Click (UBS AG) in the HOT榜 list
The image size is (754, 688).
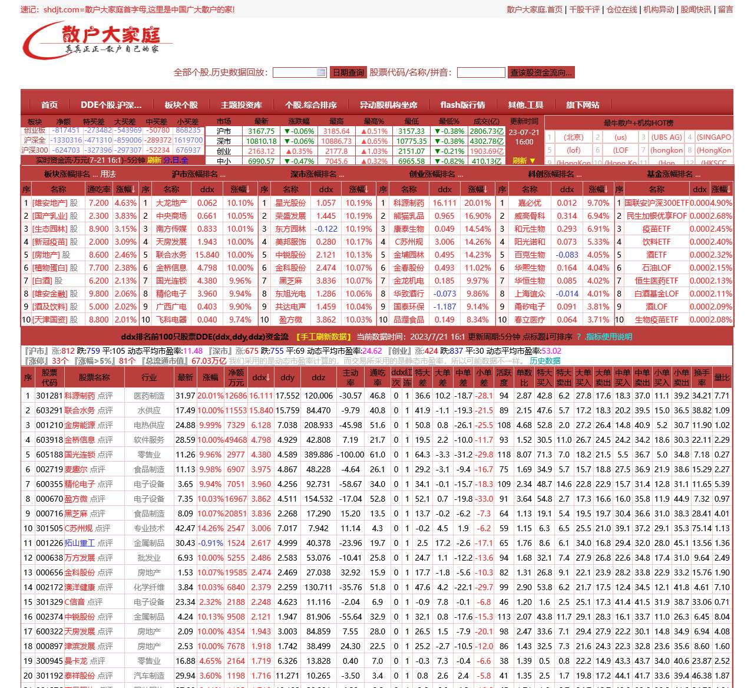click(666, 137)
